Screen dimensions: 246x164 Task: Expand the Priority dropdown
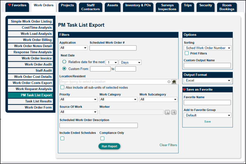click(x=78, y=99)
